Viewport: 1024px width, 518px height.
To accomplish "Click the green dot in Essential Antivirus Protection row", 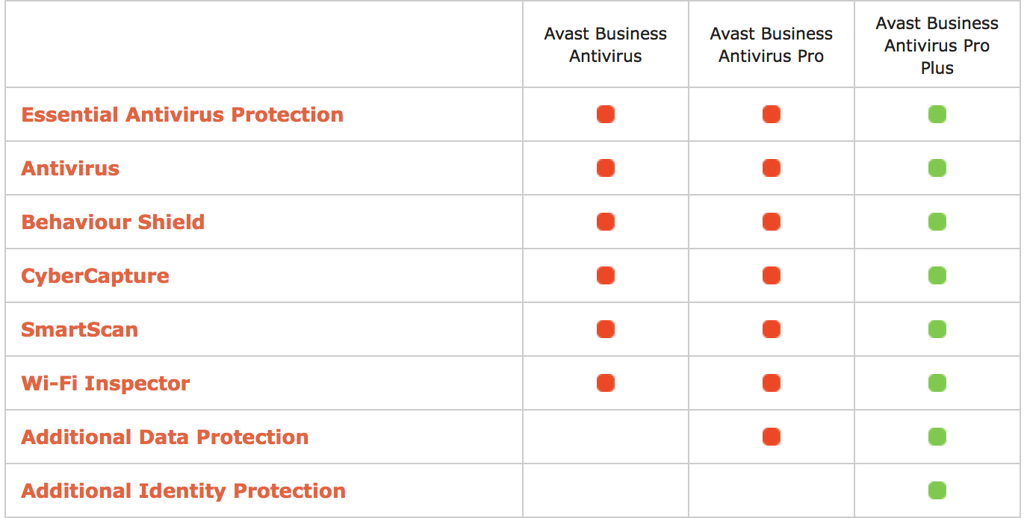I will pos(937,115).
